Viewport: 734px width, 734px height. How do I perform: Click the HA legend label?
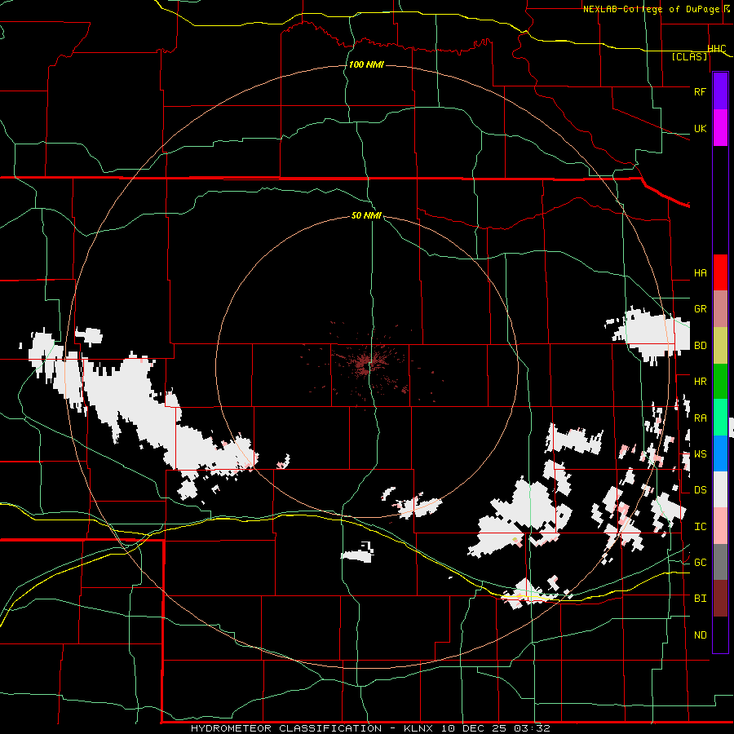pos(700,272)
